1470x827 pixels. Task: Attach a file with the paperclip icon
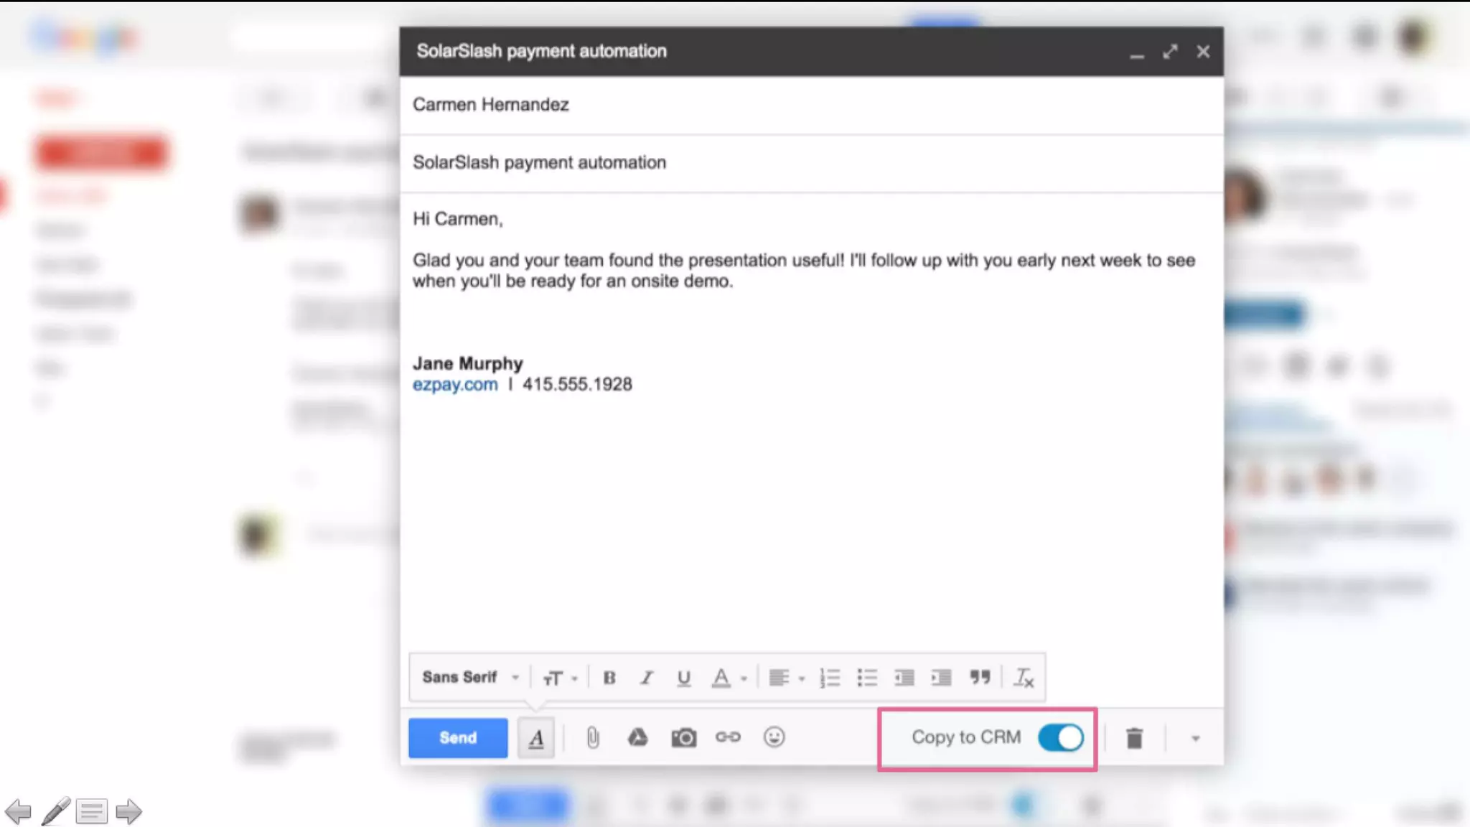click(x=592, y=737)
